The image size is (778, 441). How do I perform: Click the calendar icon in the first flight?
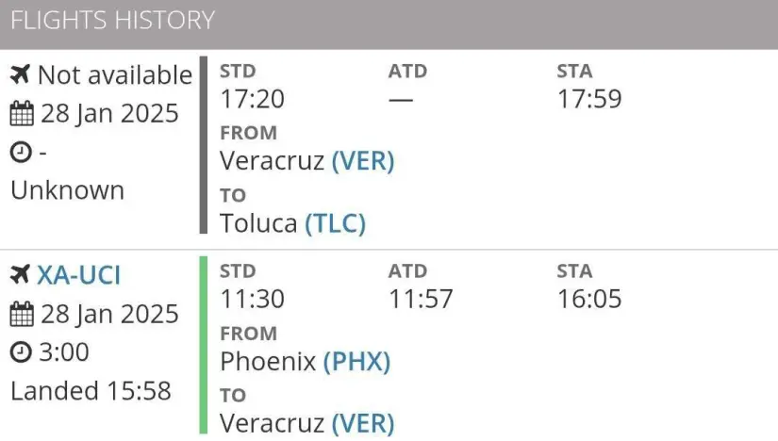click(22, 113)
